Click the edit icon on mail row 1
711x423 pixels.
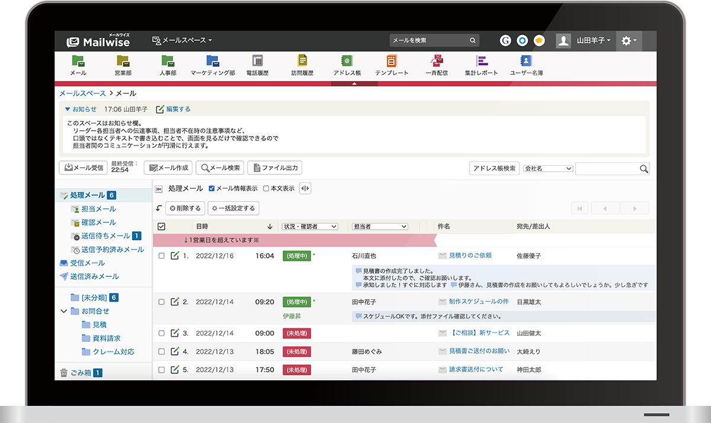tap(175, 256)
